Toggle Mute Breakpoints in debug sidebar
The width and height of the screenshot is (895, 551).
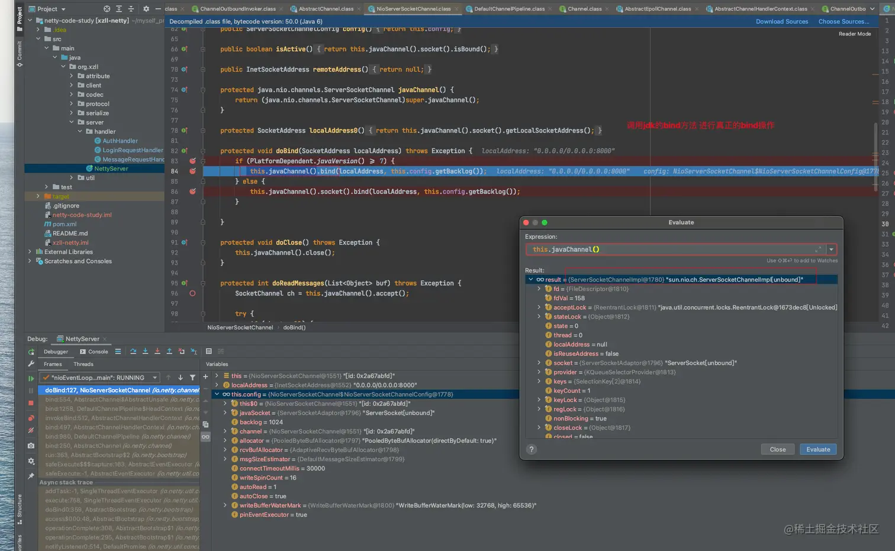(x=31, y=431)
